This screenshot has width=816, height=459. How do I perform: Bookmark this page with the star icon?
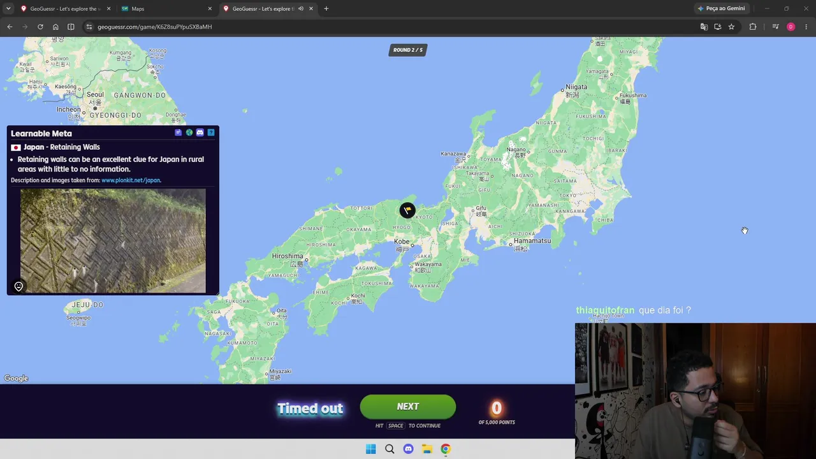click(731, 27)
